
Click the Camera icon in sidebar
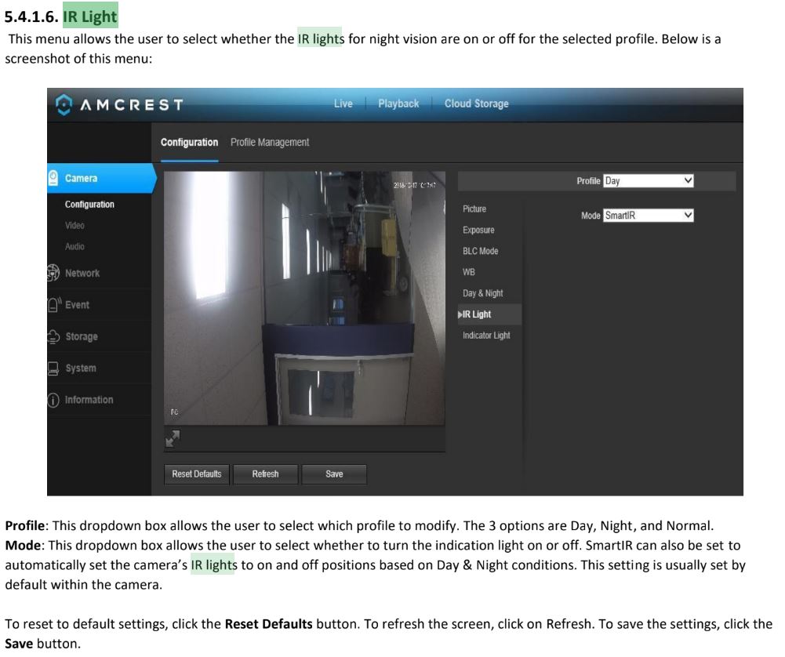coord(53,178)
